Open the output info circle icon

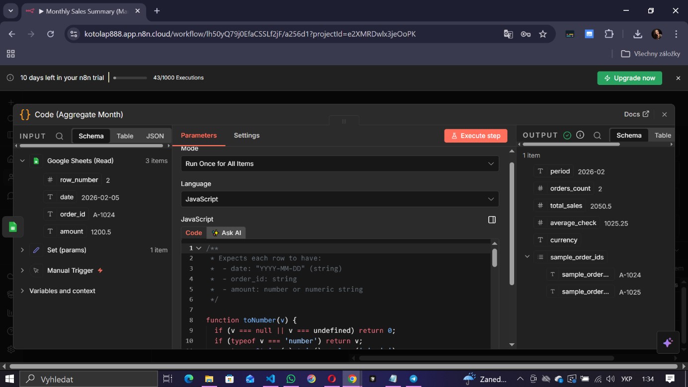[580, 135]
